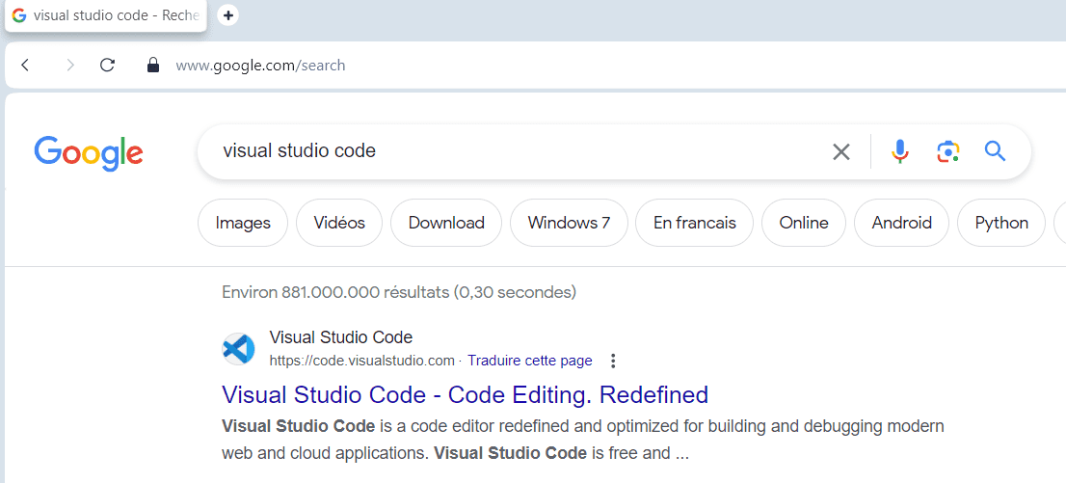
Task: Filter results by Images
Action: [243, 223]
